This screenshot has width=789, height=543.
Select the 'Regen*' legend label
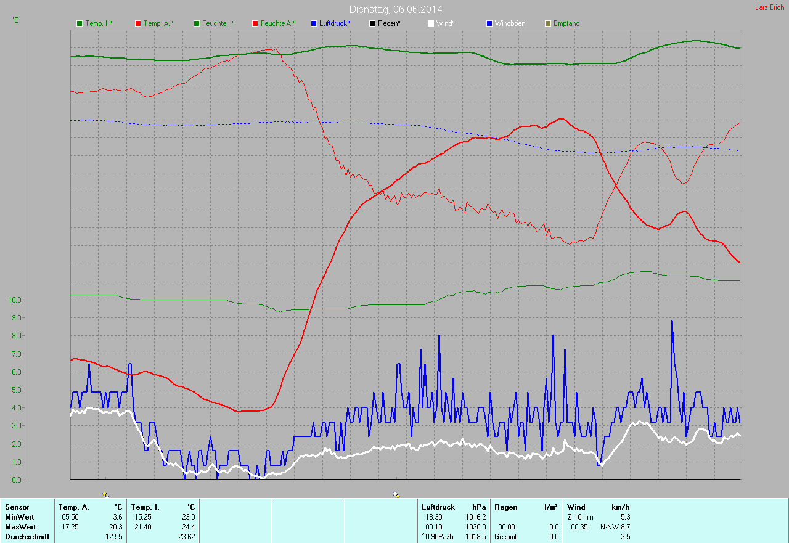point(390,23)
